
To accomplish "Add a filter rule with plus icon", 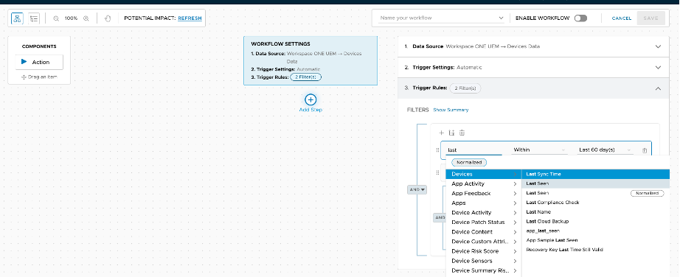I will click(442, 133).
